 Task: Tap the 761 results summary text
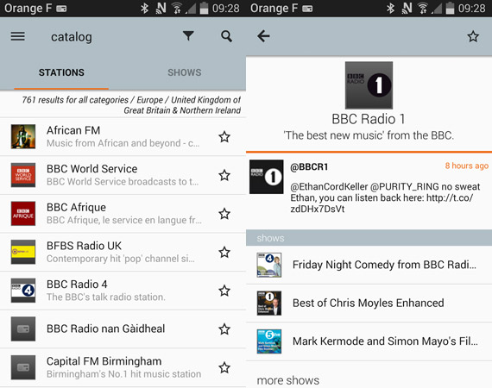(131, 105)
